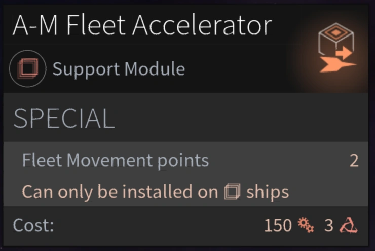Screen dimensions: 375x251
Task: Click the industry gears cost icon
Action: (306, 225)
